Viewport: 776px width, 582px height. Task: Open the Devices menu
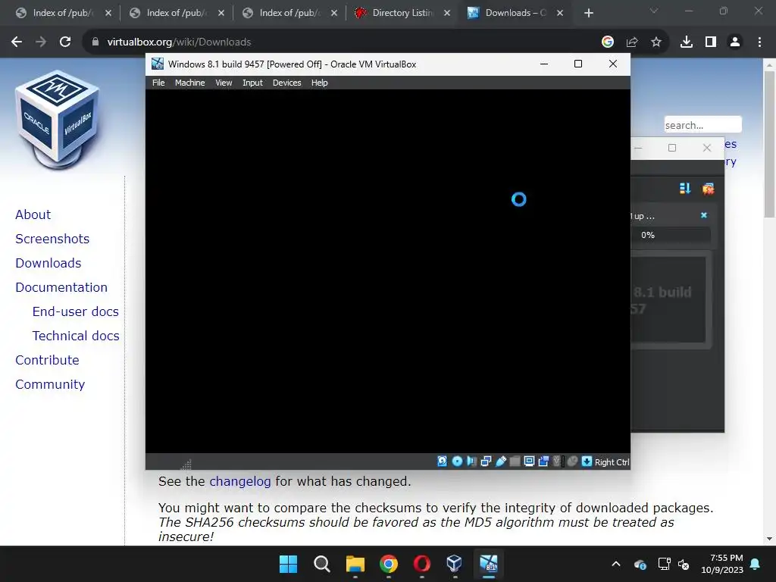click(286, 83)
